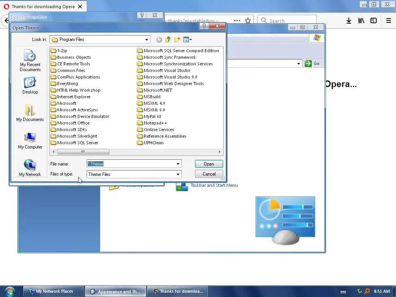Open My Network in places bar
This screenshot has width=396, height=297.
tap(30, 167)
